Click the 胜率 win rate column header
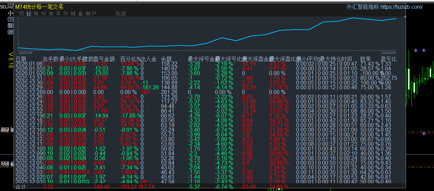Image resolution: width=434 pixels, height=191 pixels. [x=365, y=59]
